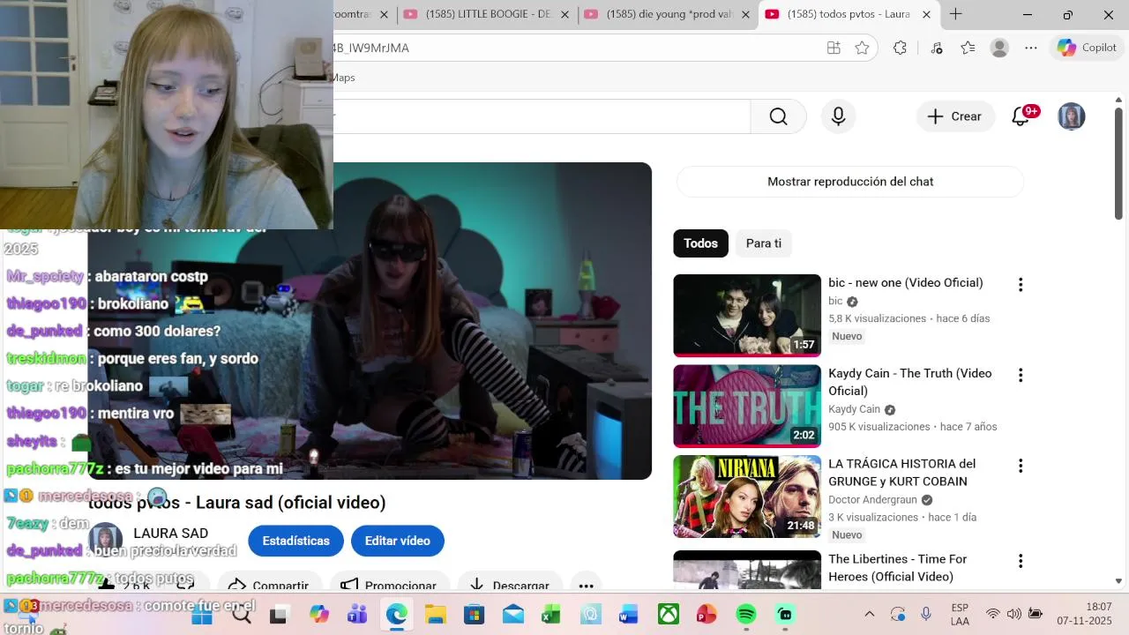Open the ESP LAA language switcher

point(960,614)
